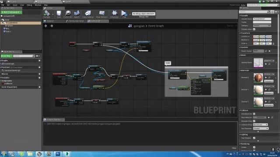Open the Collision Presets dropdown
The height and width of the screenshot is (157, 280).
[x=260, y=125]
